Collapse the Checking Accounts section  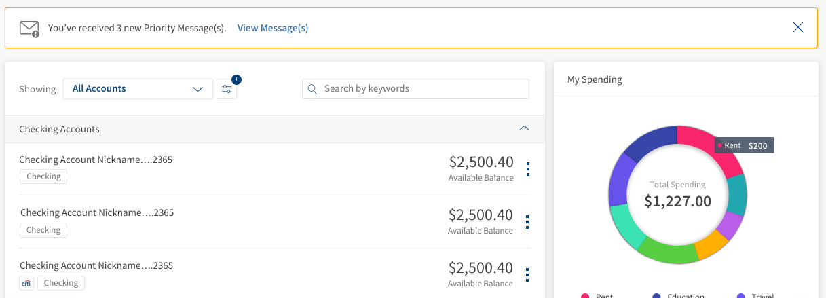pos(524,128)
